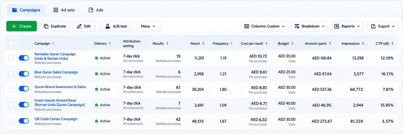403x134 pixels.
Task: Toggle off the Blue Quran Sales Campaign switch
Action: pos(24,74)
